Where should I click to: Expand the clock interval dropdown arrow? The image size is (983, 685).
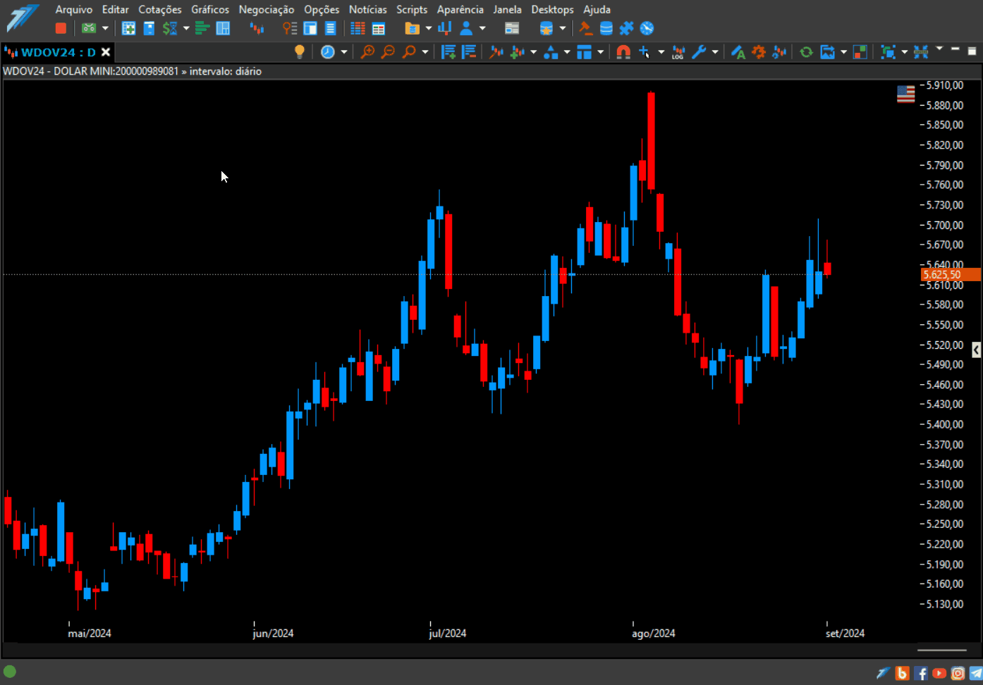(344, 52)
